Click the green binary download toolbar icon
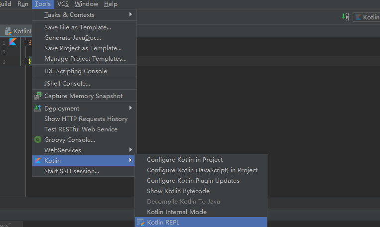Viewport: 380px width, 227px height. (345, 17)
